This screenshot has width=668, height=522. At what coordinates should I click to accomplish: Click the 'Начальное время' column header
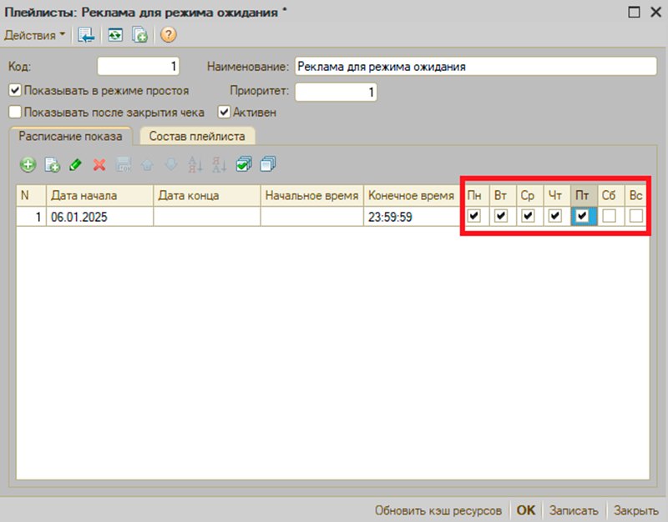pyautogui.click(x=311, y=196)
